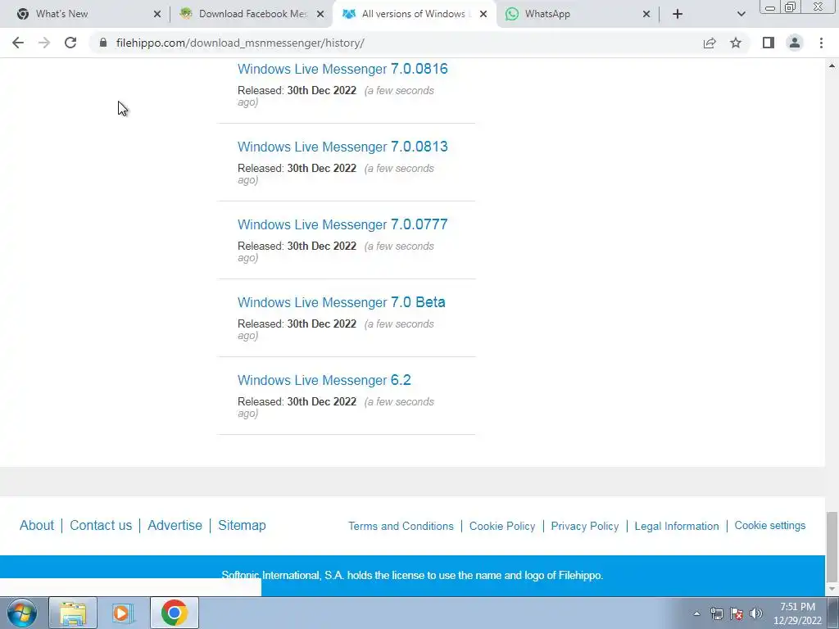Open the Chrome three-dot menu

821,43
